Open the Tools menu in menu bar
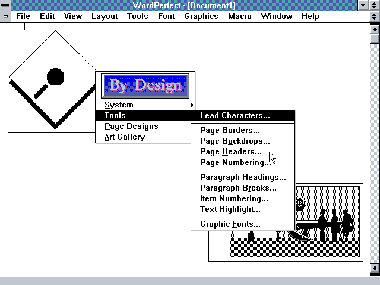Viewport: 380px width, 285px height. pos(137,17)
